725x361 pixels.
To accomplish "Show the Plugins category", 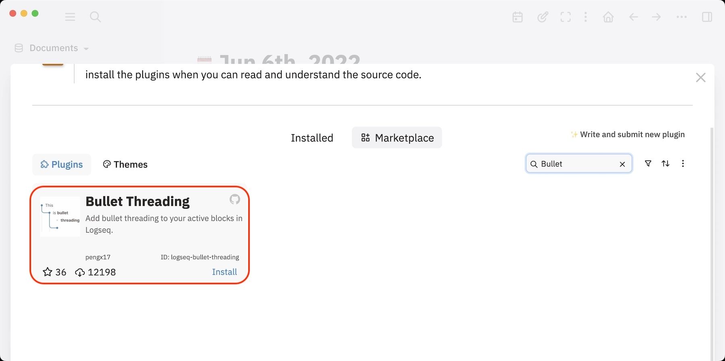I will (62, 165).
